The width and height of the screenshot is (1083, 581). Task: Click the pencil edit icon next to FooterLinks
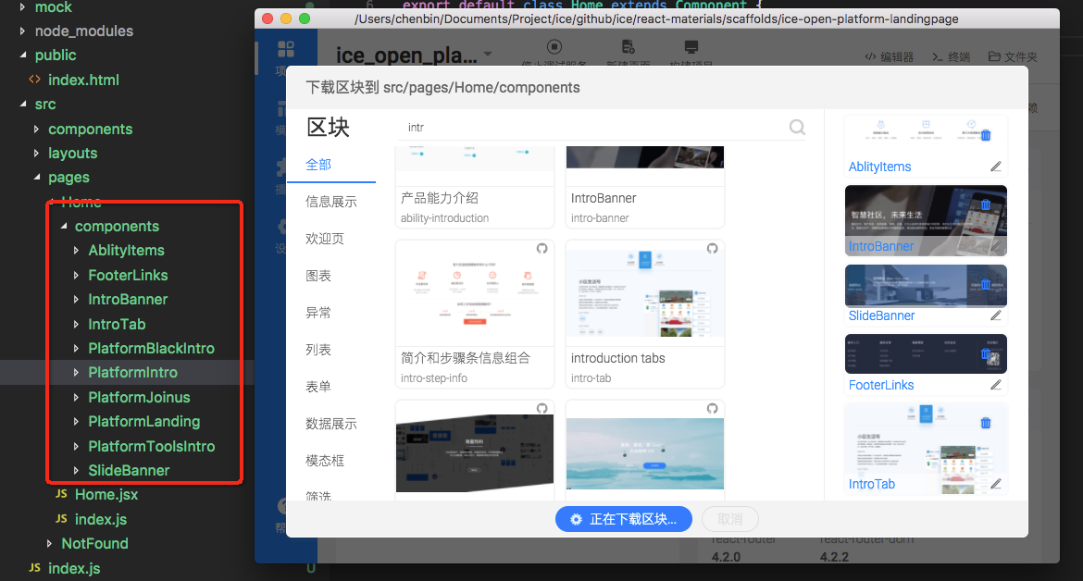coord(996,387)
